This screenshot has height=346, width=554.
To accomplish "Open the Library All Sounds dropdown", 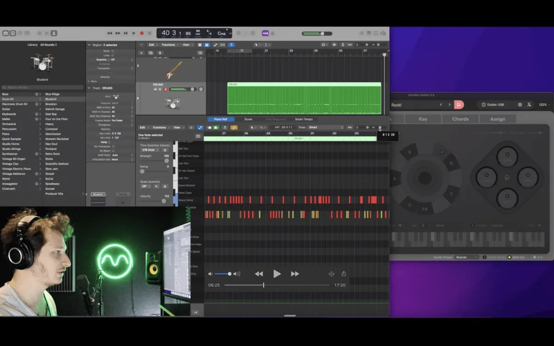I will (48, 45).
